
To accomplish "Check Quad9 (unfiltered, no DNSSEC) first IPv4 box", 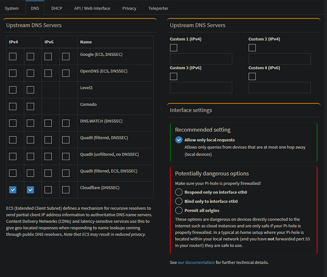I will click(x=13, y=156).
